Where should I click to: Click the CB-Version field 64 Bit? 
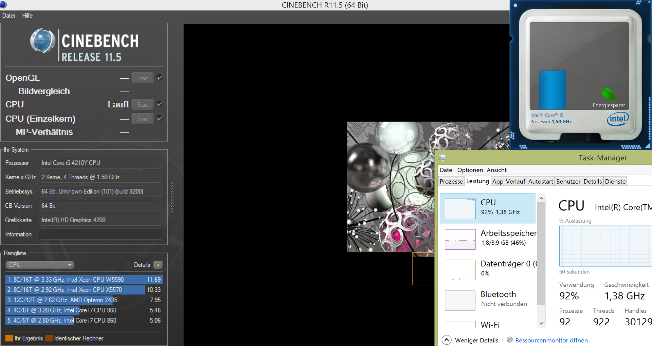tap(101, 206)
